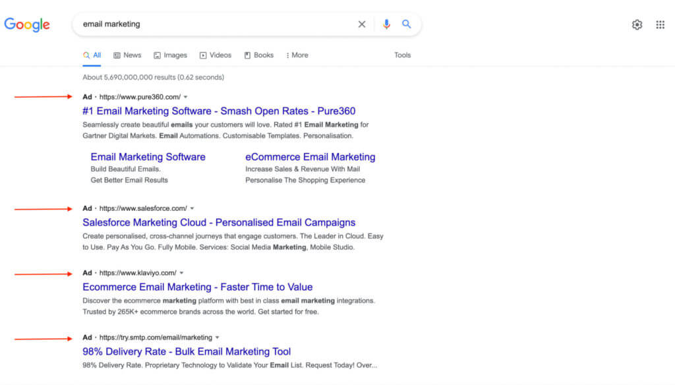Expand the try.smtp.com ad dropdown
The height and width of the screenshot is (385, 675).
(218, 337)
